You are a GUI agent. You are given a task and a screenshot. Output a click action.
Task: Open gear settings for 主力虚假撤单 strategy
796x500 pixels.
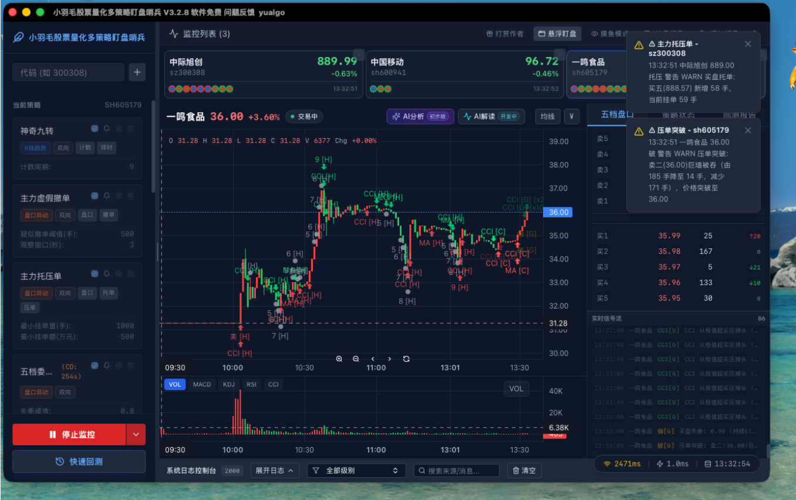click(x=119, y=196)
